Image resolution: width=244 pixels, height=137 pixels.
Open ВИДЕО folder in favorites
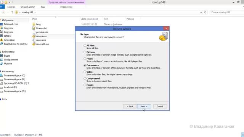click(8, 36)
